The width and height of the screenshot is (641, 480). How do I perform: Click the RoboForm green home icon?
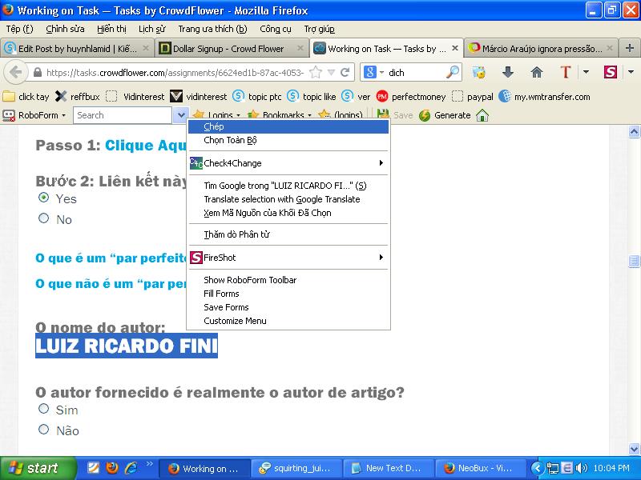[482, 115]
